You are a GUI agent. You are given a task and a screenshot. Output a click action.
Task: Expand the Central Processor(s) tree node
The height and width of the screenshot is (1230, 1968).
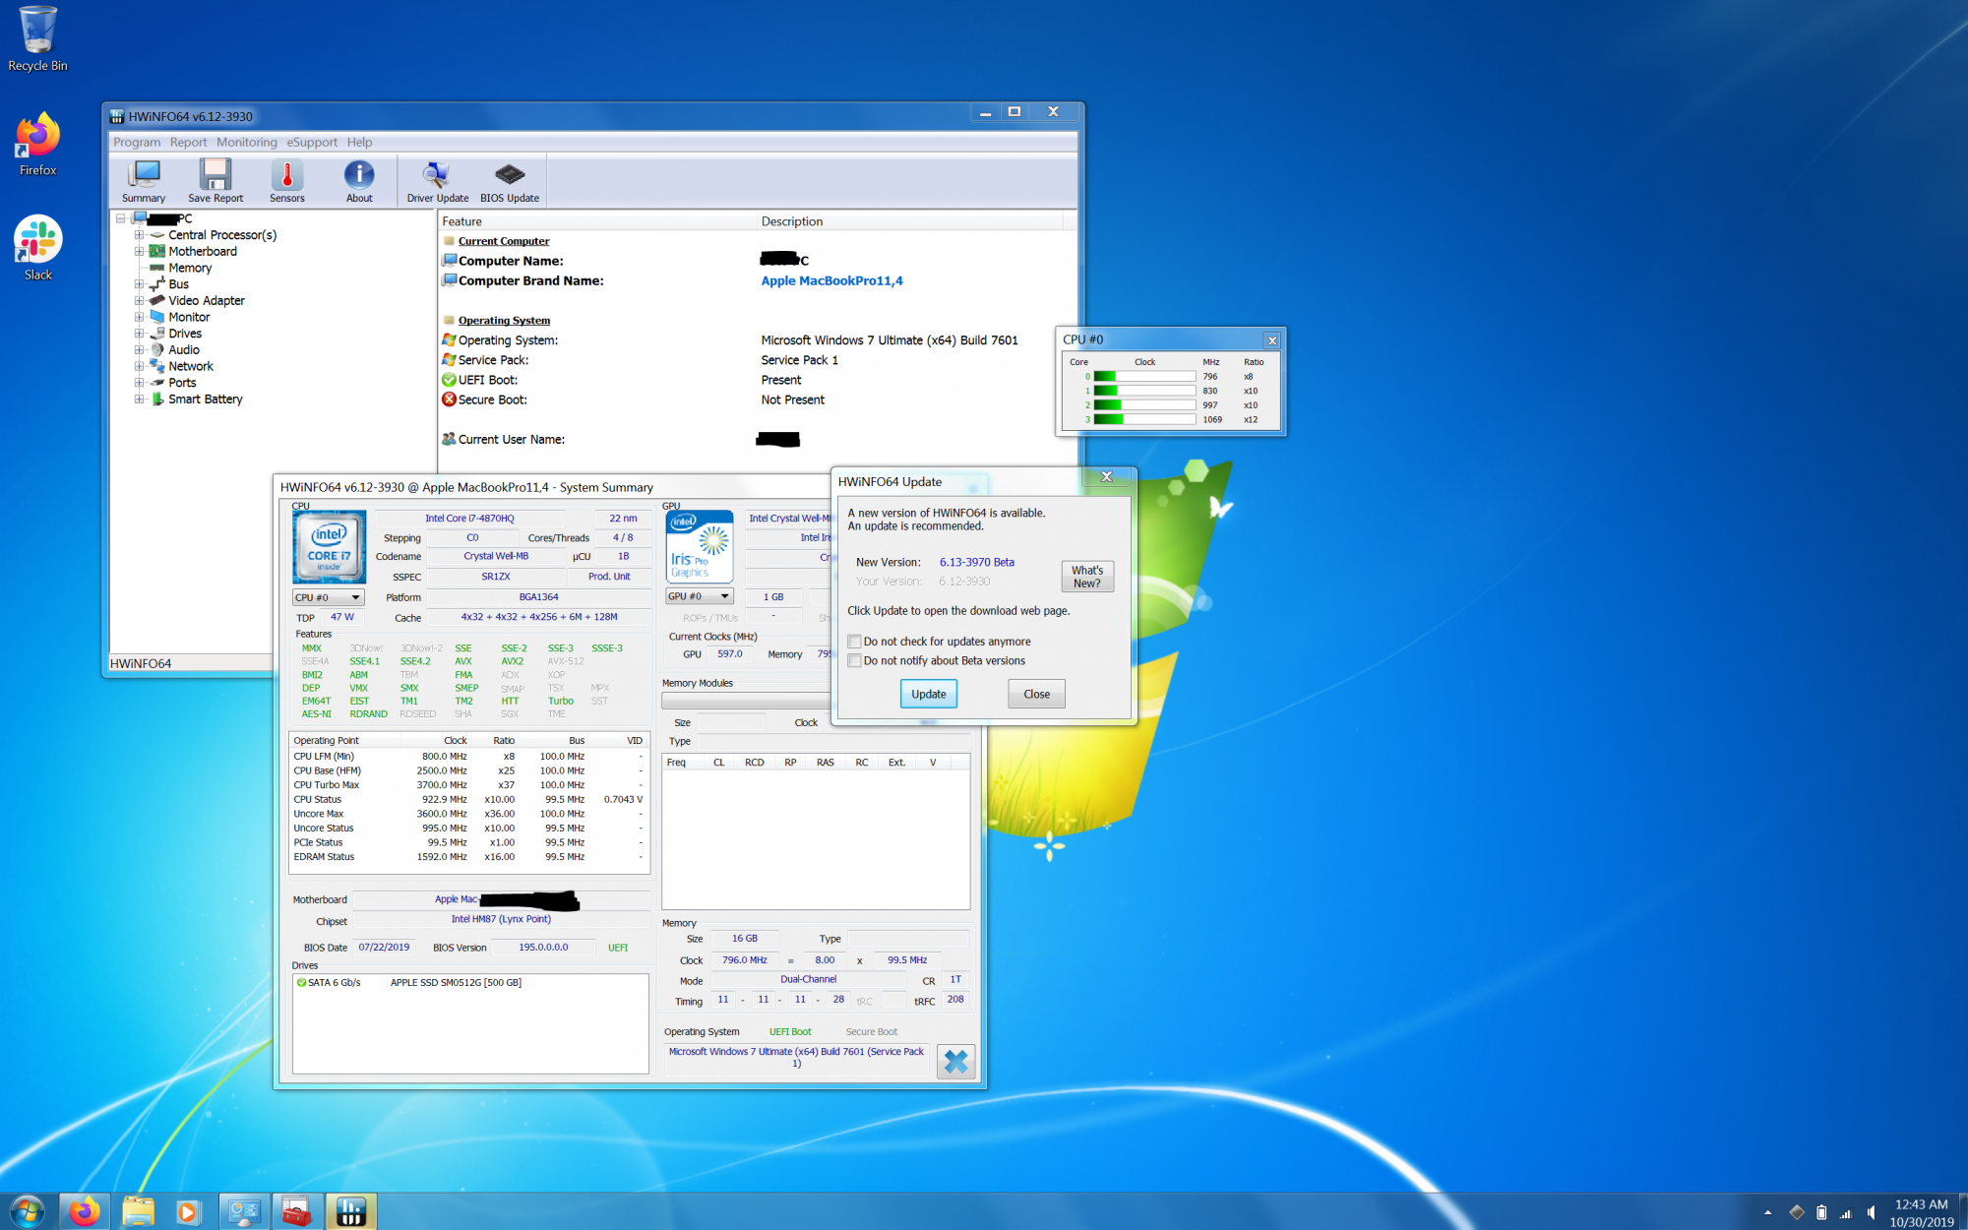click(139, 235)
